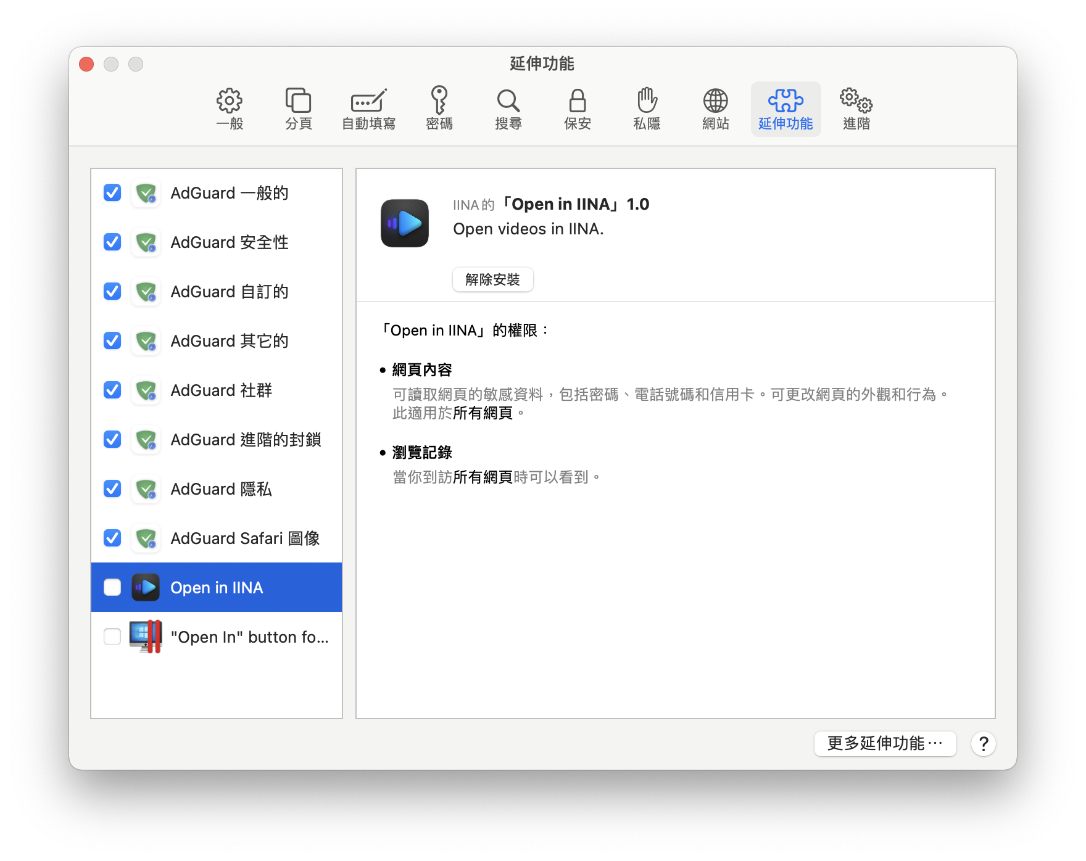Click the Parallels "Open In" button icon
Viewport: 1086px width, 861px height.
point(146,636)
